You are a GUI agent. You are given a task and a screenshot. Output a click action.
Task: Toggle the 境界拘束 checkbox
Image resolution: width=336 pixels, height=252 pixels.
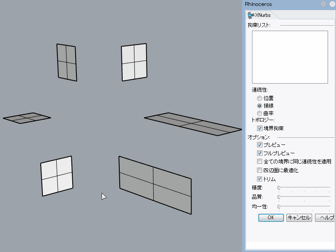[x=260, y=129]
